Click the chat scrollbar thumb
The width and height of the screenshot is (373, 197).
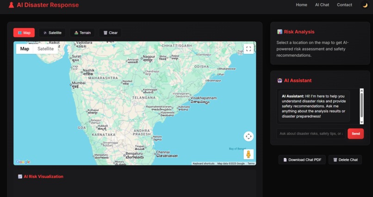pyautogui.click(x=361, y=105)
